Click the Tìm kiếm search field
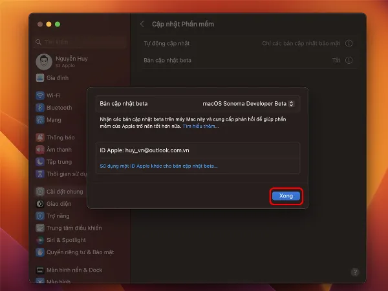This screenshot has height=291, width=388. 80,42
